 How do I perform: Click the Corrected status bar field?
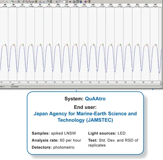point(18,87)
